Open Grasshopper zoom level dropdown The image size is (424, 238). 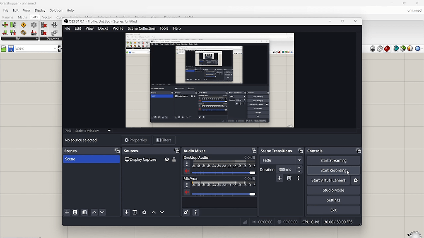55,49
